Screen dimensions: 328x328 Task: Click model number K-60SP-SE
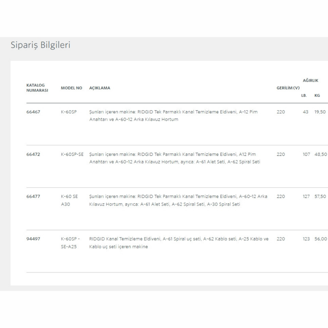72,154
